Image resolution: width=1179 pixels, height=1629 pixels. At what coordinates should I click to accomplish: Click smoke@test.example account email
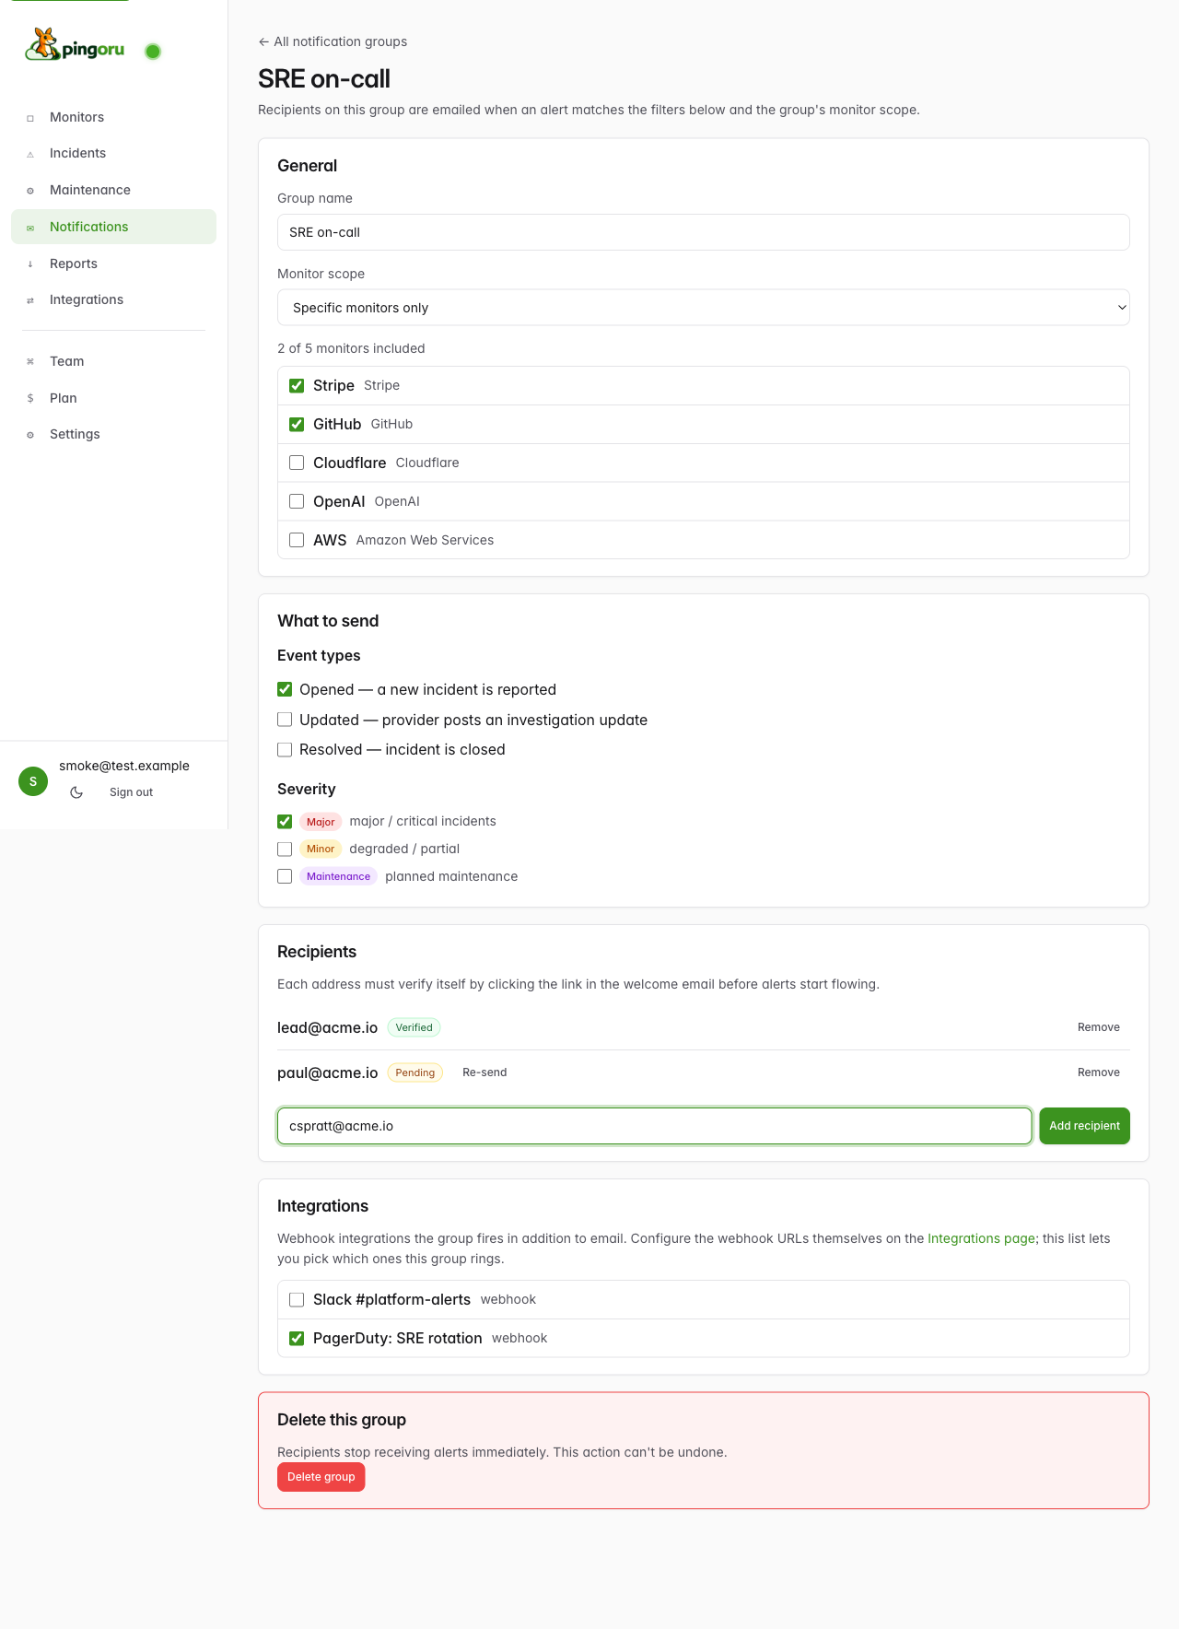click(124, 766)
